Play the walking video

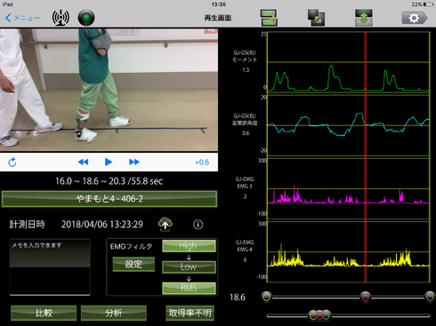[109, 162]
